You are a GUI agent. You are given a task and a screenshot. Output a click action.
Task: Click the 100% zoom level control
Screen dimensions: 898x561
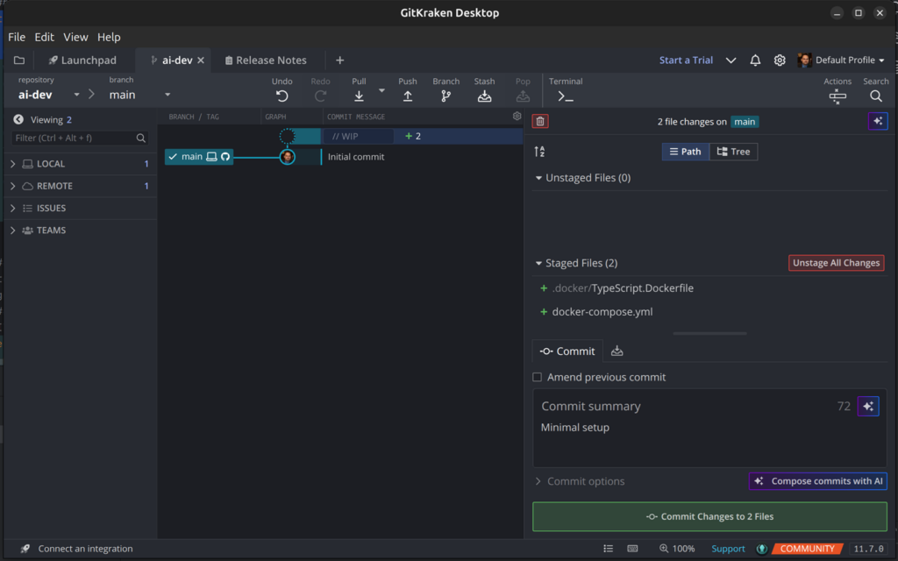pyautogui.click(x=675, y=549)
